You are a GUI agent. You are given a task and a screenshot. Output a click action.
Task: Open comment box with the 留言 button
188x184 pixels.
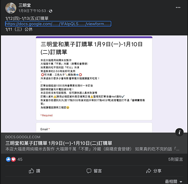(94, 171)
